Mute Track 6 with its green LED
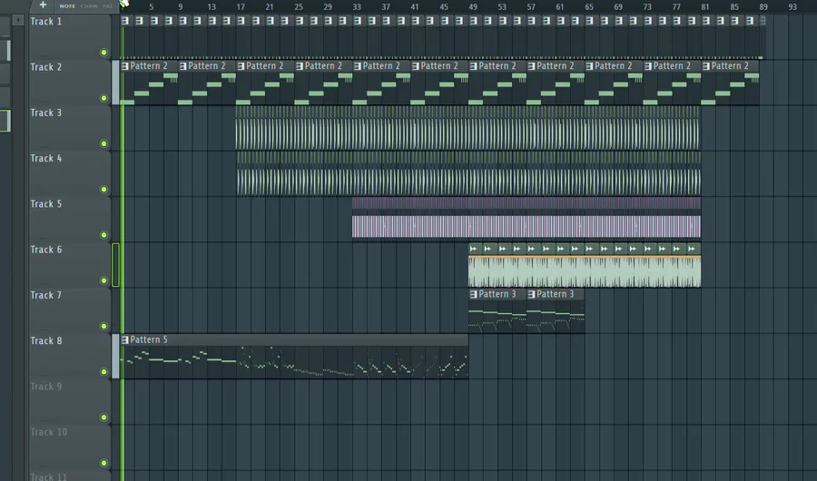Viewport: 817px width, 481px height. [x=103, y=280]
